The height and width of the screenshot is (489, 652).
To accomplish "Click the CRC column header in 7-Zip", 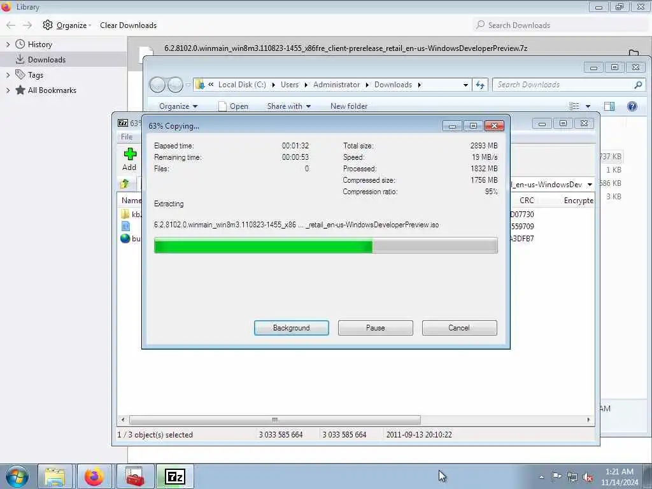I will pos(527,201).
